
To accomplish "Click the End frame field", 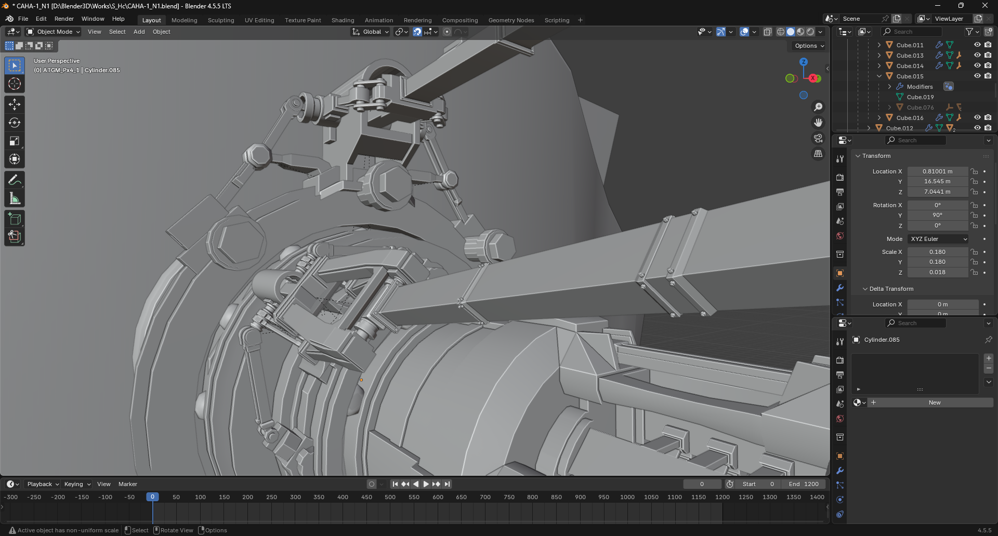I will tap(804, 484).
